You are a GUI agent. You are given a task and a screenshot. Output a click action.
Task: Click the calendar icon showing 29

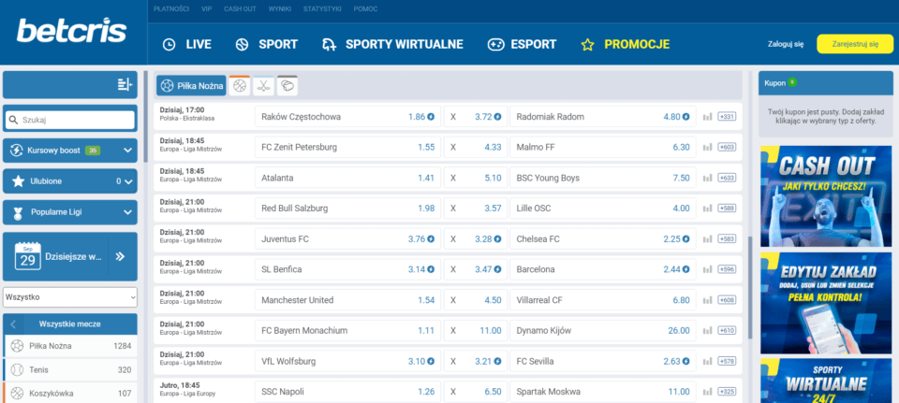coord(28,256)
